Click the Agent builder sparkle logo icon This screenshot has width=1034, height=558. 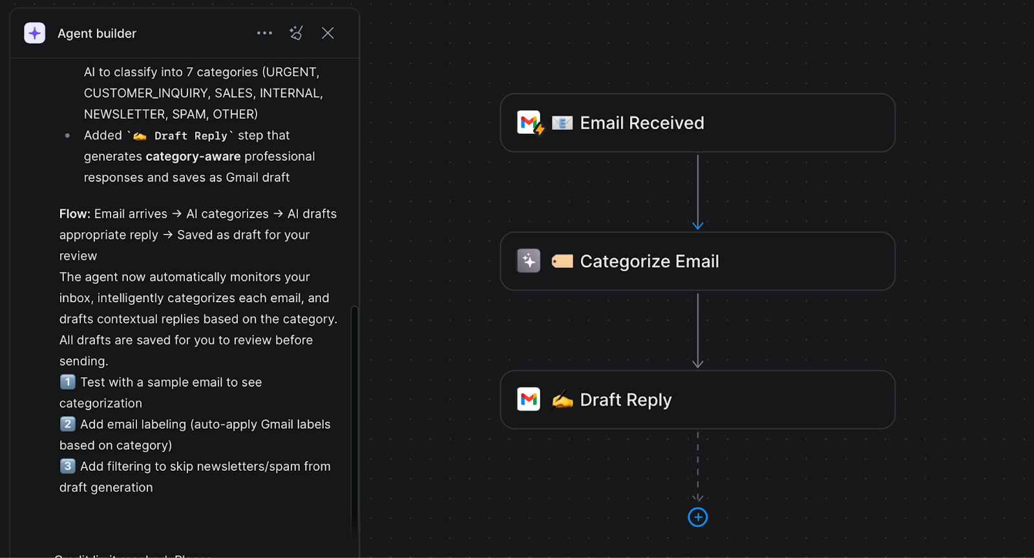click(x=35, y=33)
